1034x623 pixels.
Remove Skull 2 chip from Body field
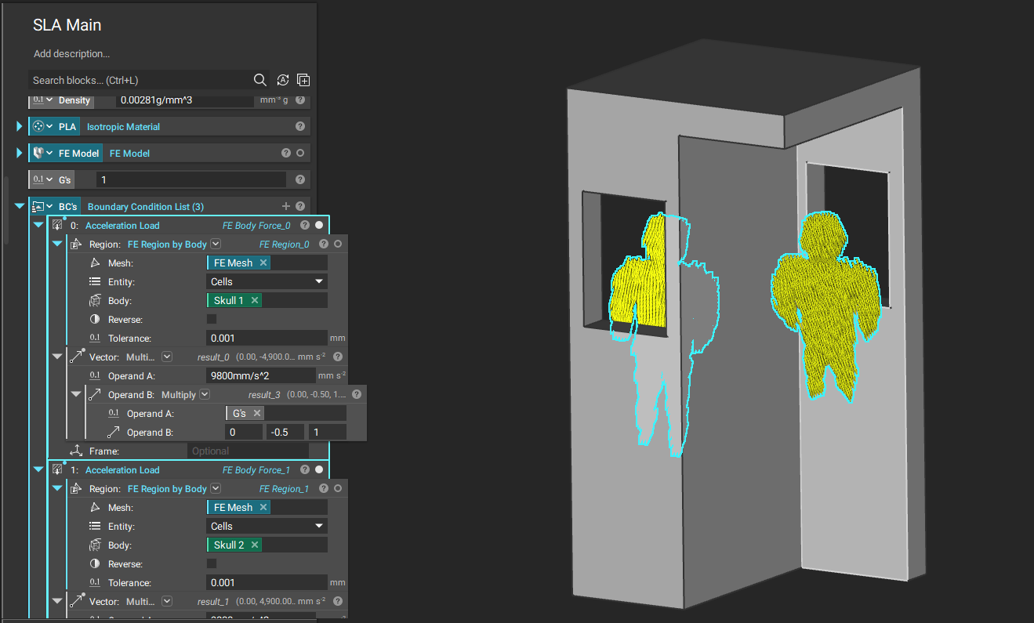pos(255,545)
